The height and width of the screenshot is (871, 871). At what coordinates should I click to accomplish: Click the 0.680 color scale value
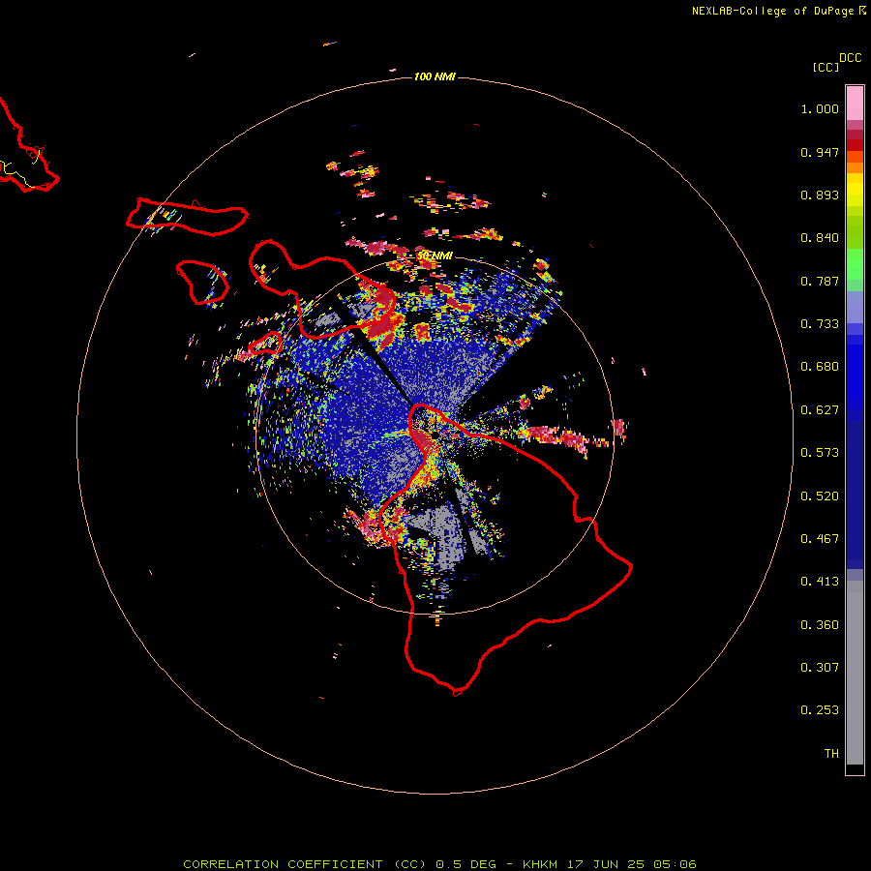pyautogui.click(x=820, y=367)
